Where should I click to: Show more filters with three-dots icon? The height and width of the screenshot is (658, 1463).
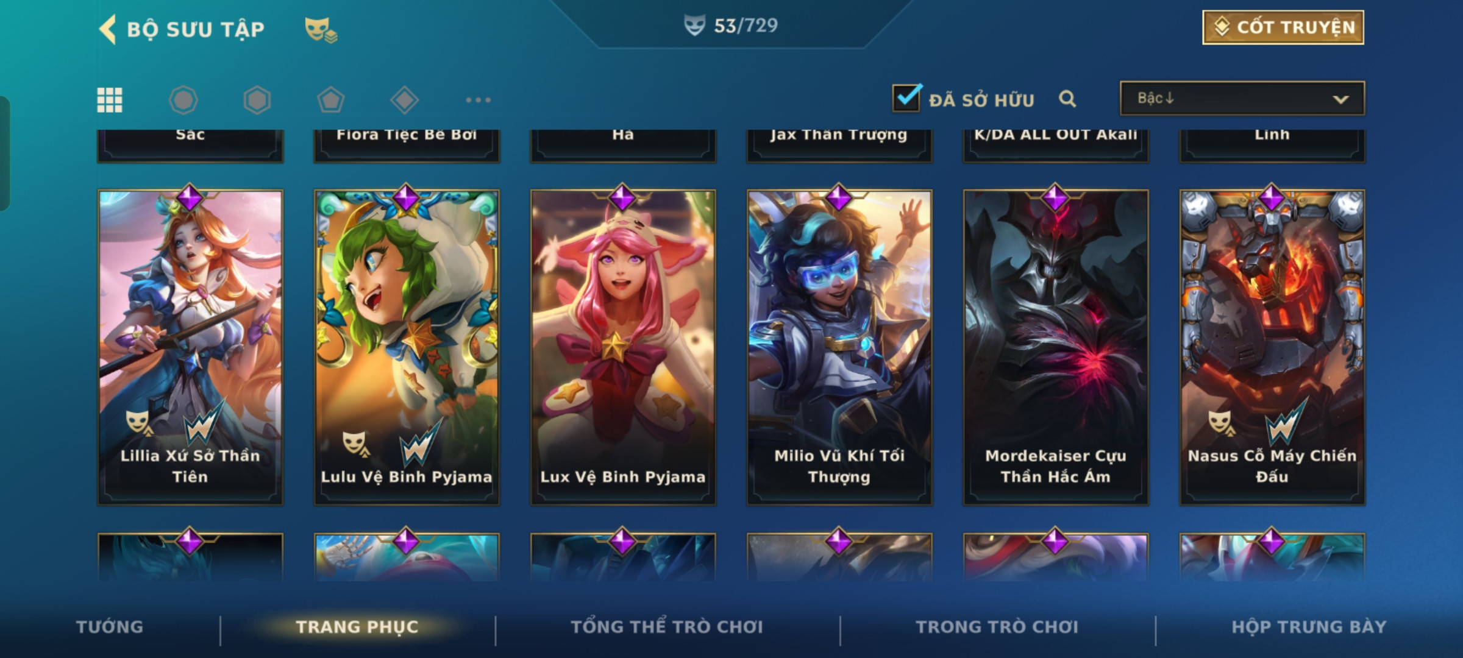point(479,100)
